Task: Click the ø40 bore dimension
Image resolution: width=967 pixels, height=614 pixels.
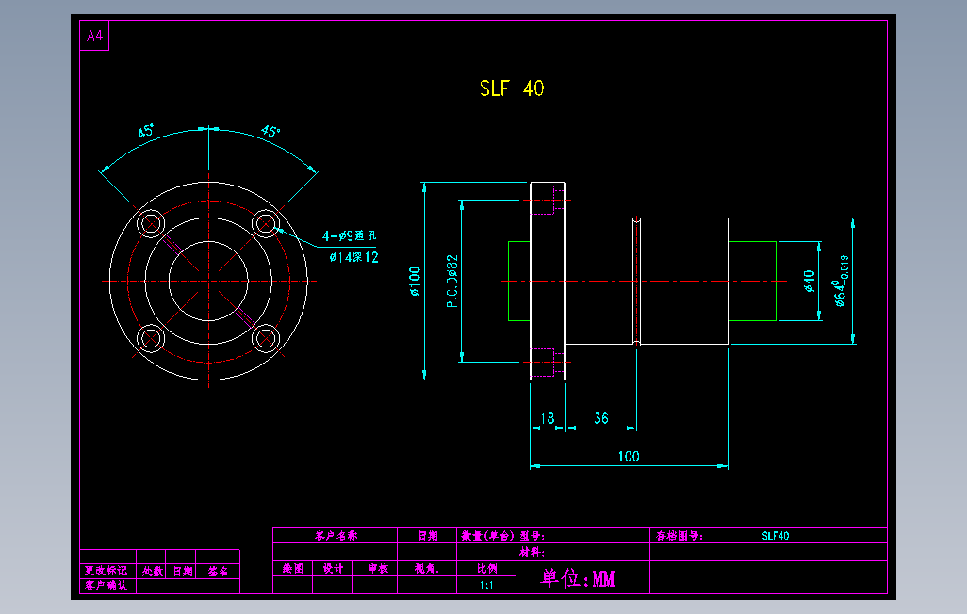Action: pyautogui.click(x=809, y=282)
